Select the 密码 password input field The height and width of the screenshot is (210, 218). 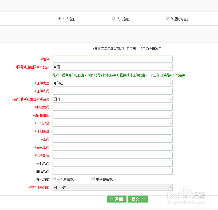click(x=112, y=139)
